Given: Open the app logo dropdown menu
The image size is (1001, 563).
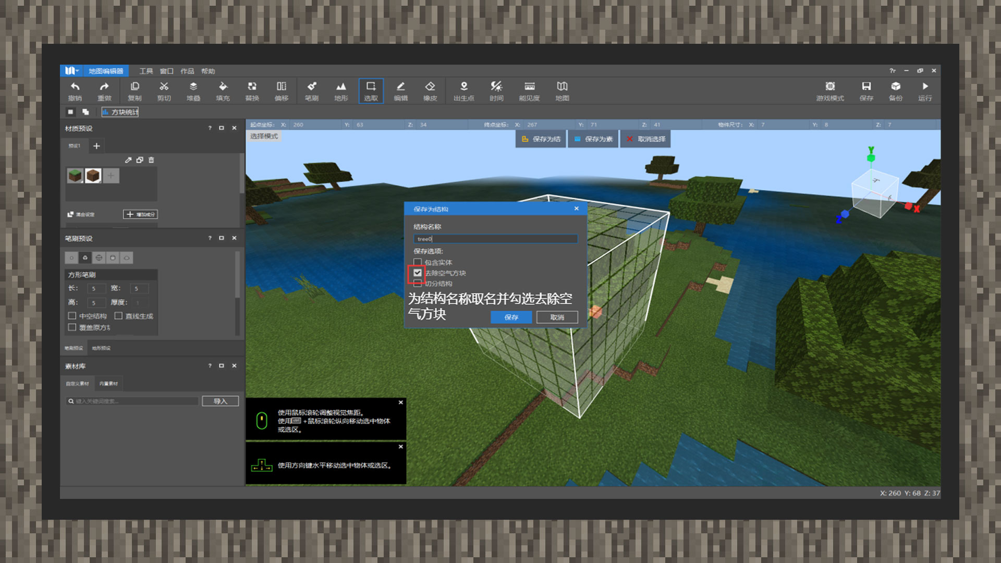Looking at the screenshot, I should (71, 71).
